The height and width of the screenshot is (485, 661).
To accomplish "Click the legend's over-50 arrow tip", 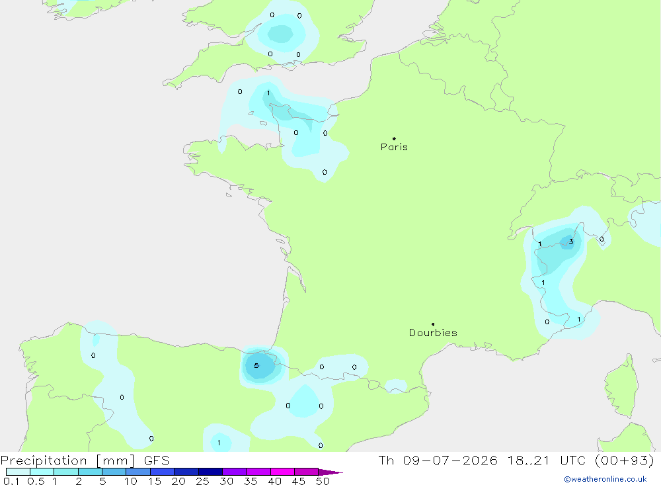I will coord(331,472).
